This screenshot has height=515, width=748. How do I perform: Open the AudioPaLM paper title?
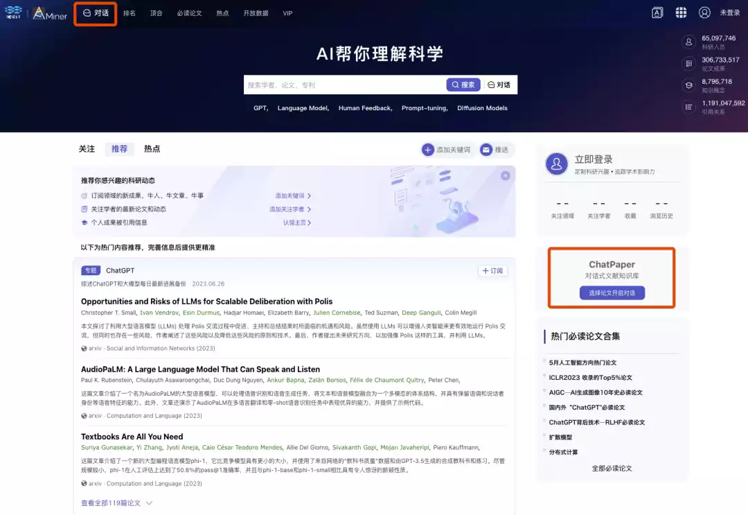(x=200, y=369)
